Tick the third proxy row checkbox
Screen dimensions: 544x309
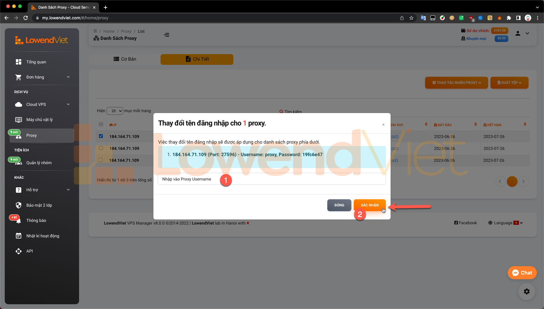tap(101, 160)
